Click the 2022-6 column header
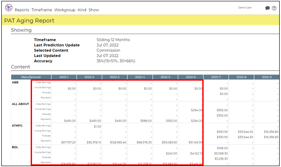281x167 pixels. tap(191, 77)
